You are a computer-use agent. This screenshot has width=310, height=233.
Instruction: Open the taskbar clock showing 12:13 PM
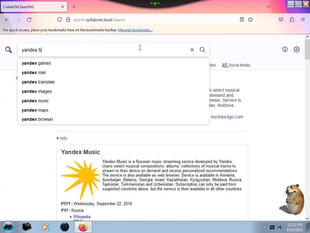[295, 227]
